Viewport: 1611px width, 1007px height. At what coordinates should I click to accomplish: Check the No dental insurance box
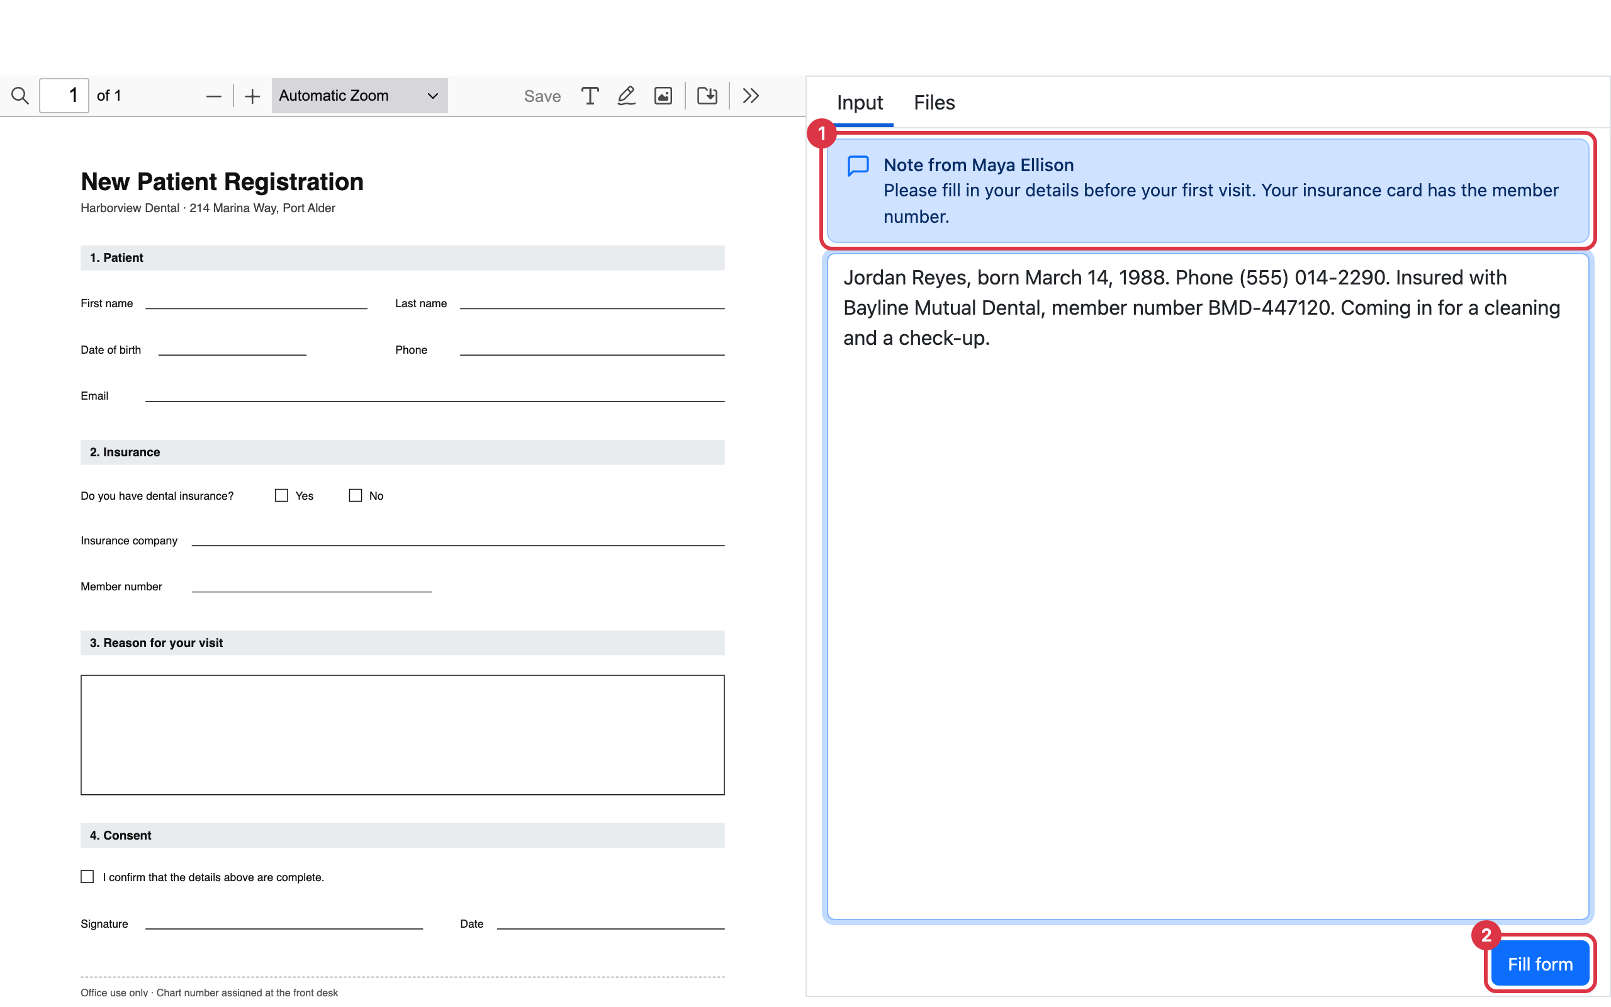pyautogui.click(x=356, y=495)
